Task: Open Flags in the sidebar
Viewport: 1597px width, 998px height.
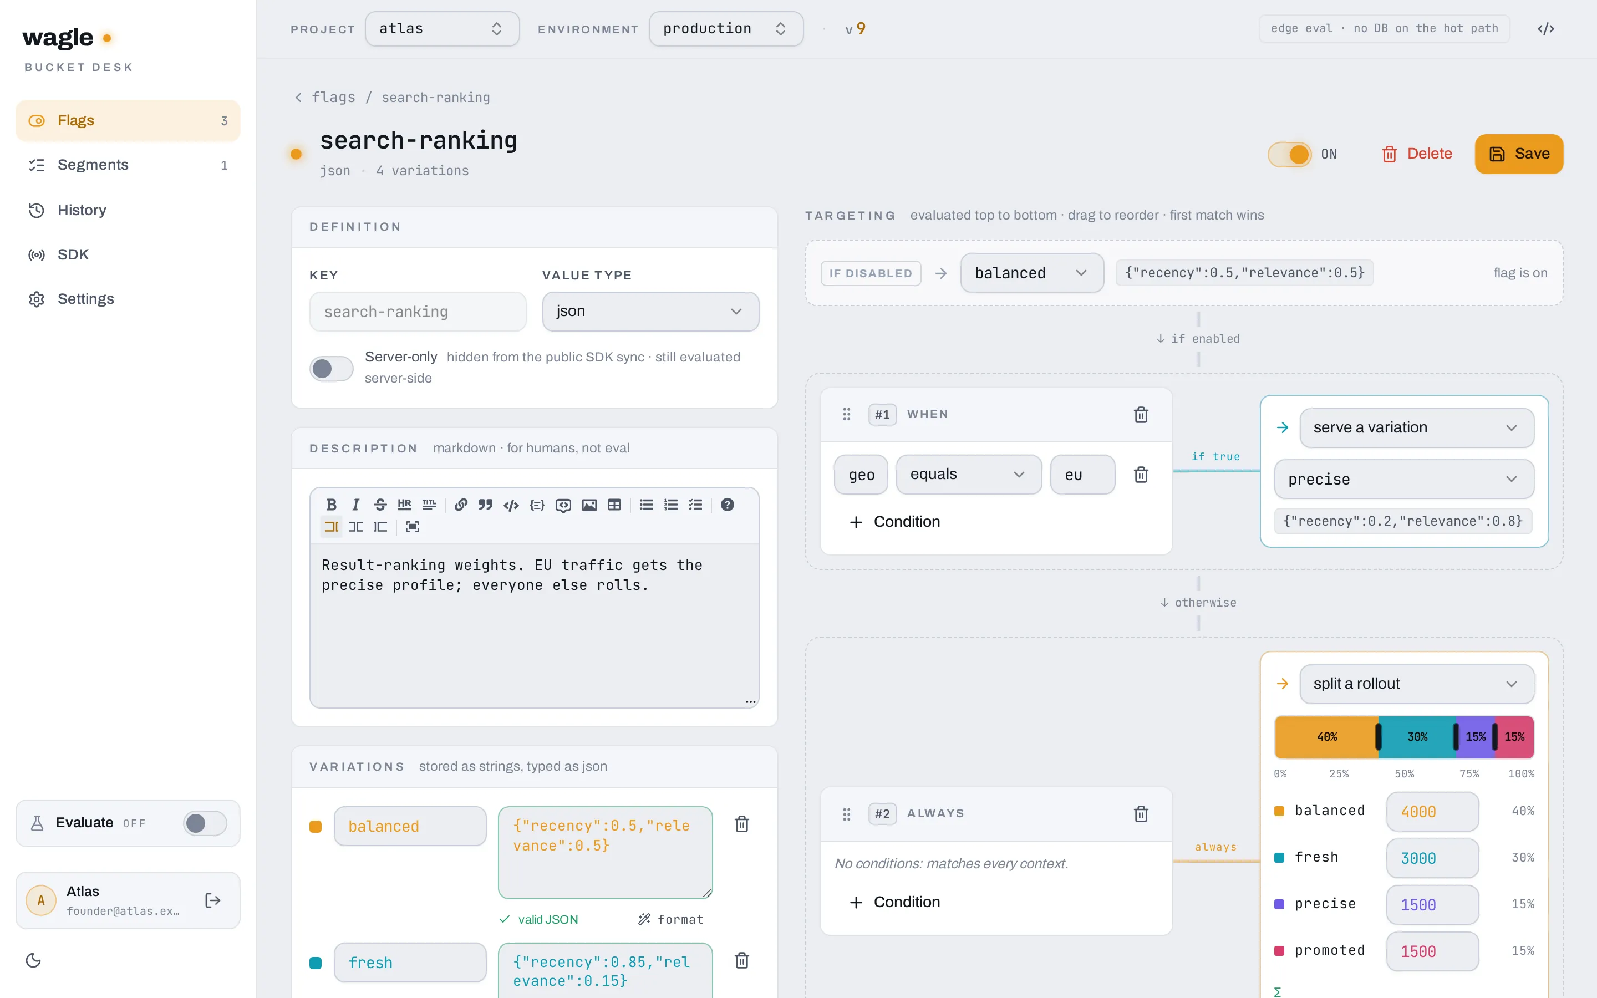Action: pyautogui.click(x=128, y=121)
